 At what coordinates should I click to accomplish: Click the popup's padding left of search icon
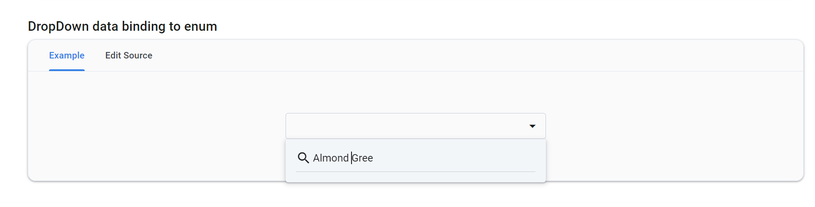[x=291, y=158]
